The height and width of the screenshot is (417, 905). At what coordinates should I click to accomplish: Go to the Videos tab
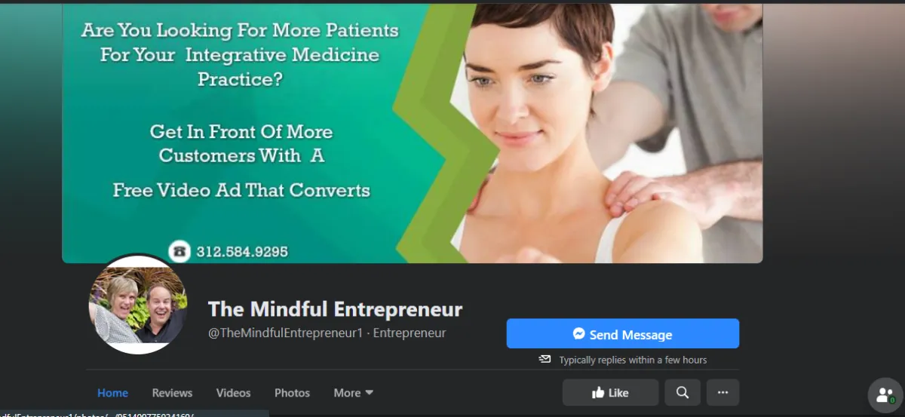coord(233,393)
